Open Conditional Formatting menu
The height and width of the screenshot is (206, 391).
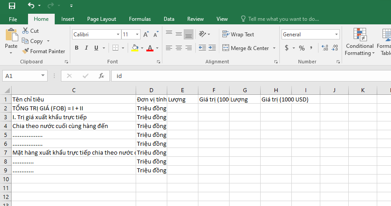point(360,42)
